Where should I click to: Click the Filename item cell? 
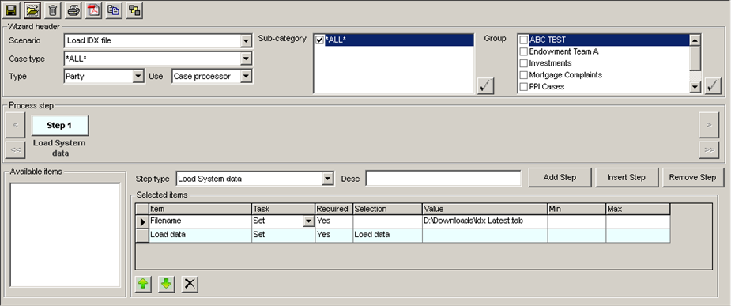(x=200, y=221)
